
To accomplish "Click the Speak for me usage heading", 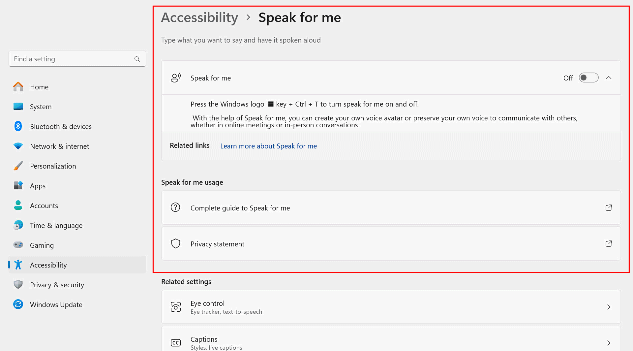I will [192, 182].
